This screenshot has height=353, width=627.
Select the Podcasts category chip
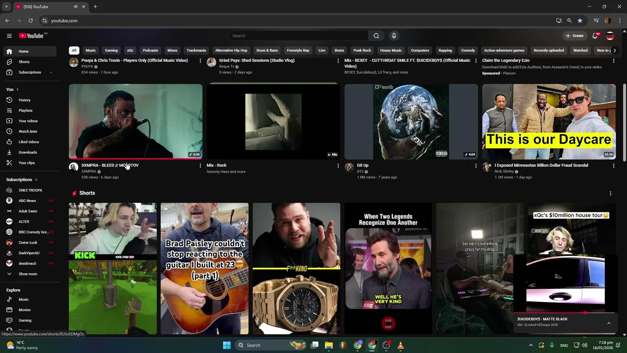point(150,50)
